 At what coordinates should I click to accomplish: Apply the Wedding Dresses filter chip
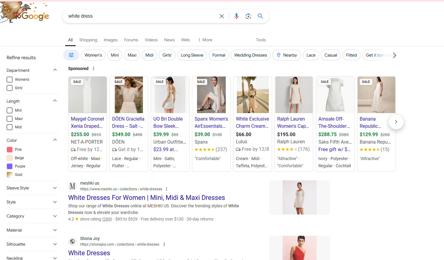pyautogui.click(x=251, y=55)
